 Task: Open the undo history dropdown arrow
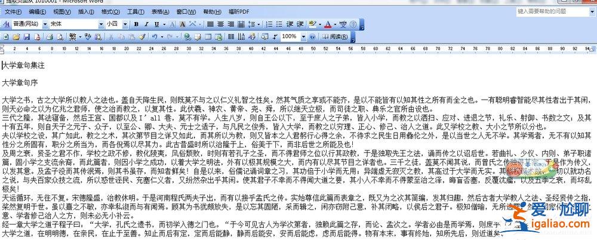click(162, 37)
